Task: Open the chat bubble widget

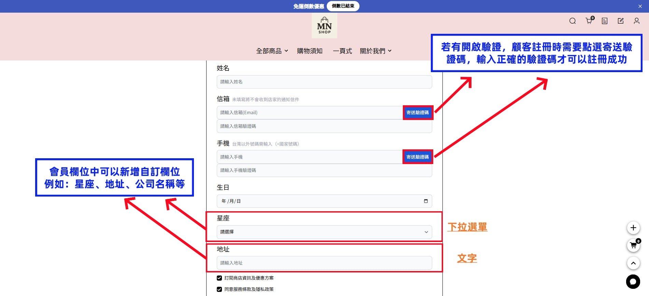Action: [x=633, y=282]
